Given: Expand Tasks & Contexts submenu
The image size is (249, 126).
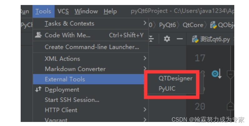Looking at the screenshot, I should tap(91, 24).
